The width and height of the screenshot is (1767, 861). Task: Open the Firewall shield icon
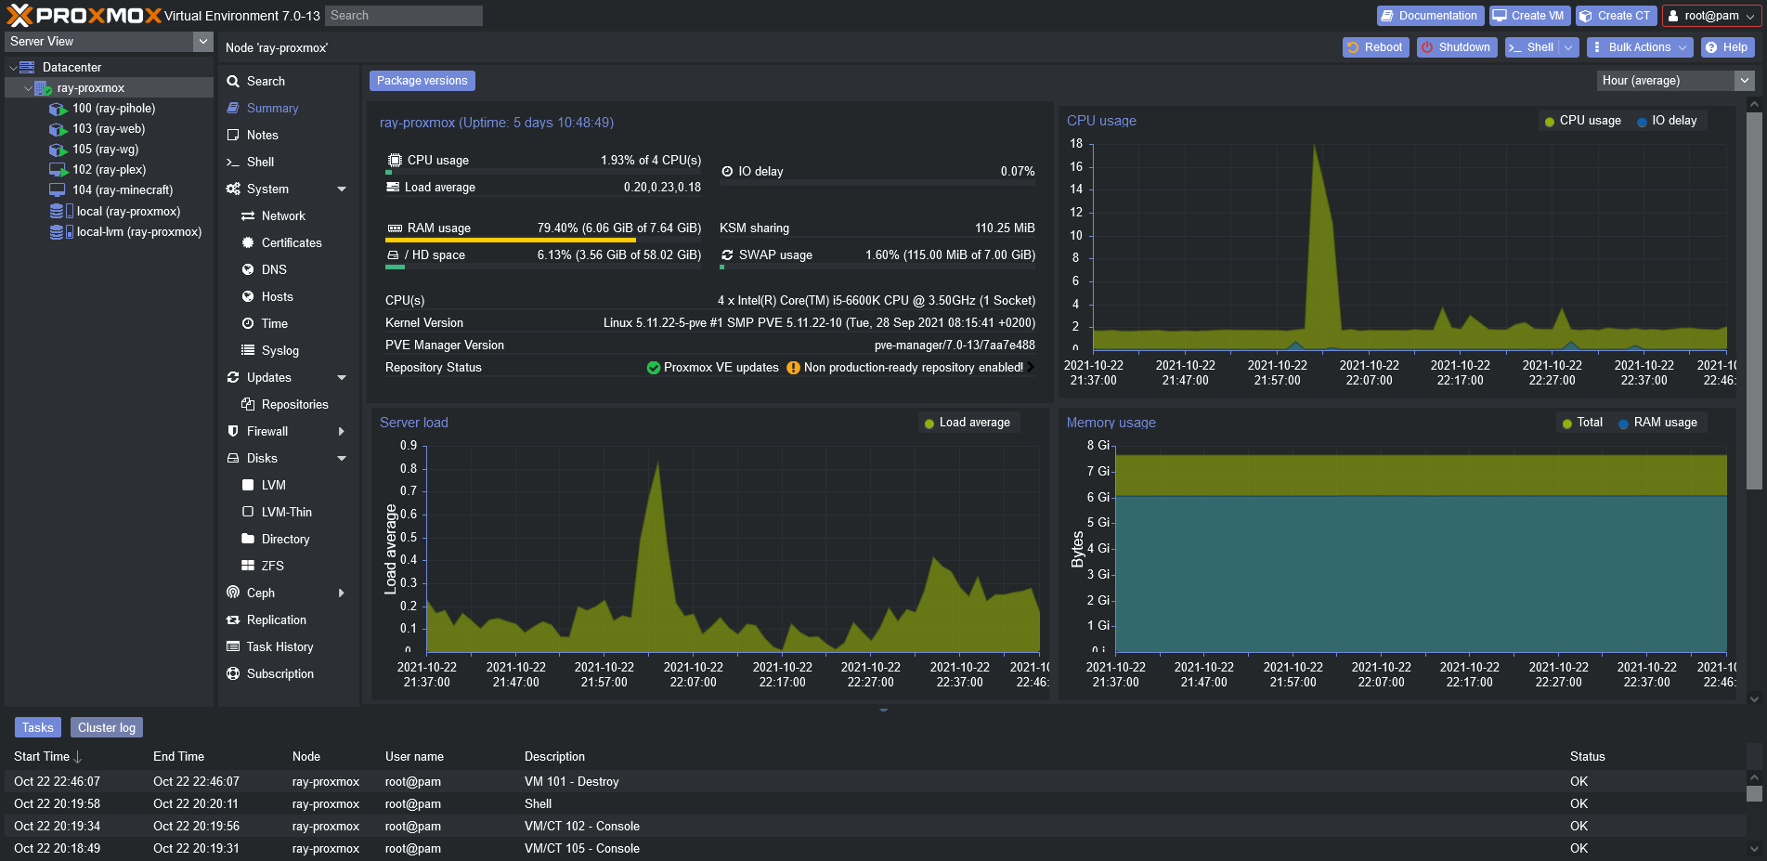click(x=233, y=432)
